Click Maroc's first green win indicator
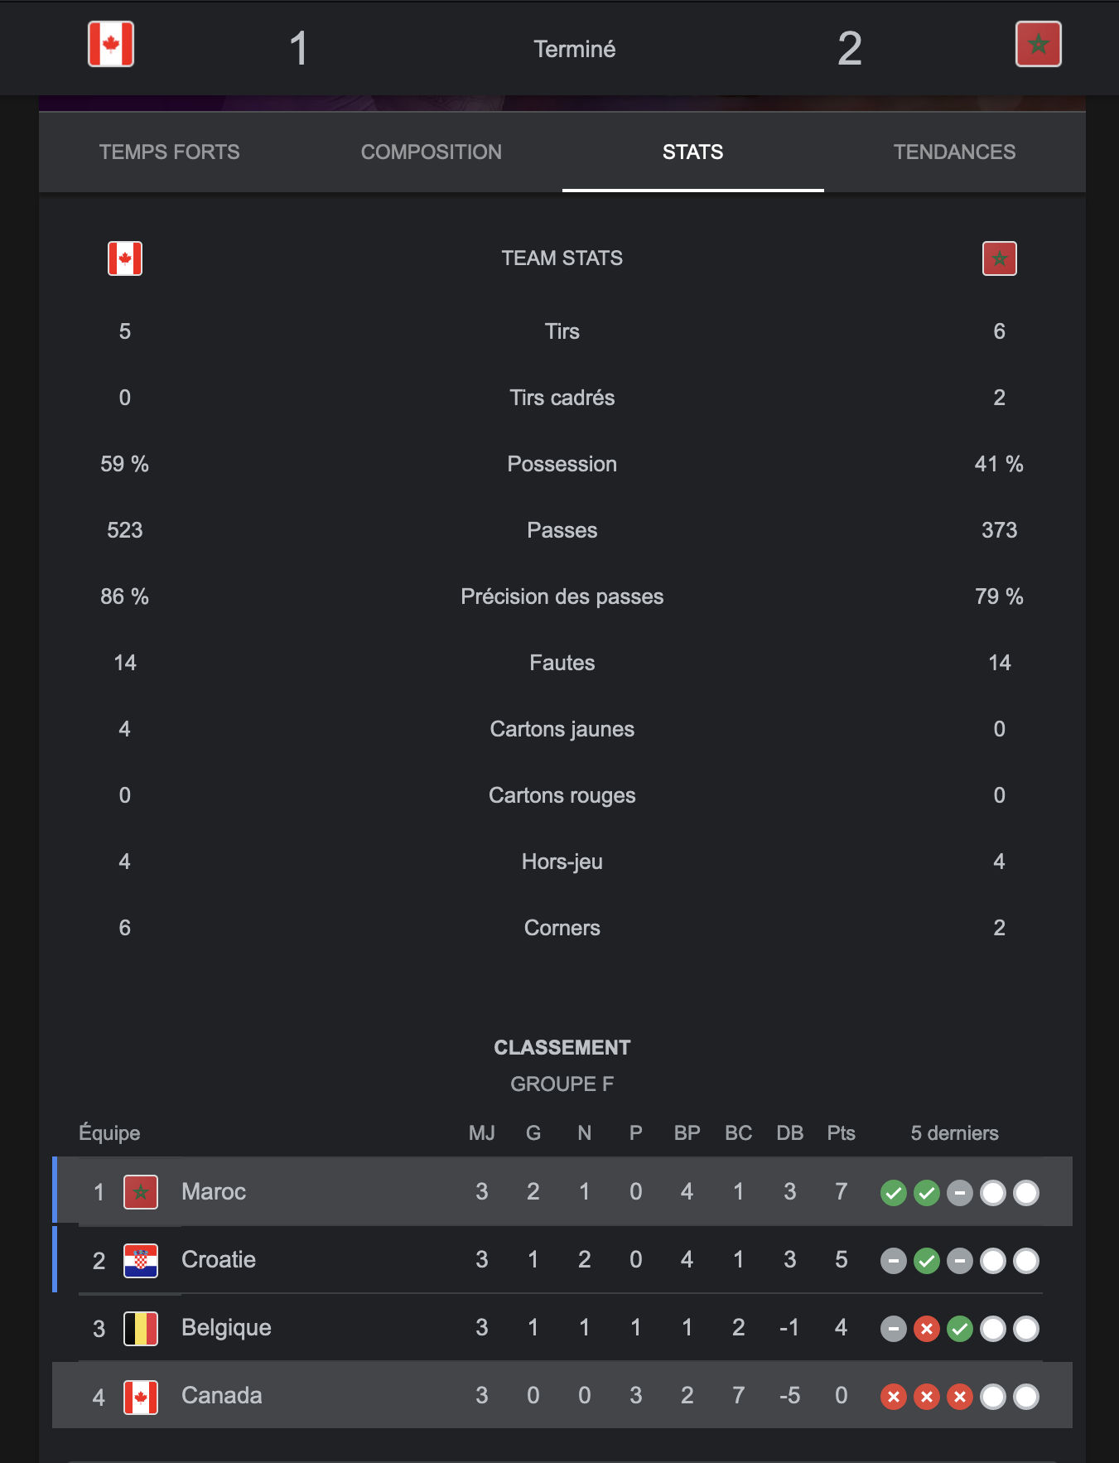Viewport: 1119px width, 1463px height. coord(894,1193)
